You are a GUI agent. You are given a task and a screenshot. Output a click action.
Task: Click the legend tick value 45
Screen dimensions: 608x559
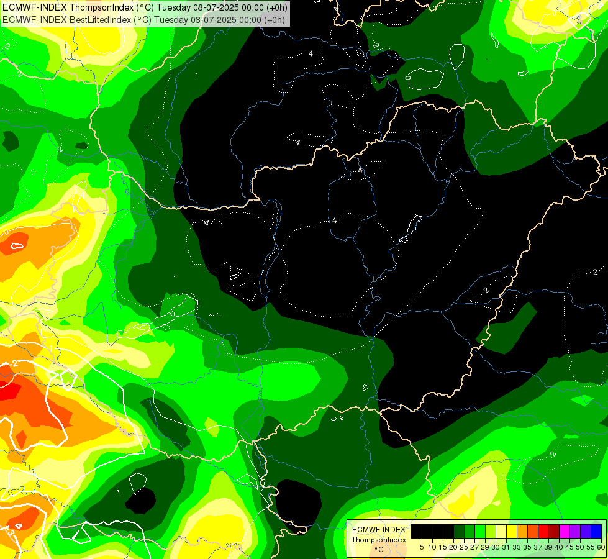coord(569,547)
